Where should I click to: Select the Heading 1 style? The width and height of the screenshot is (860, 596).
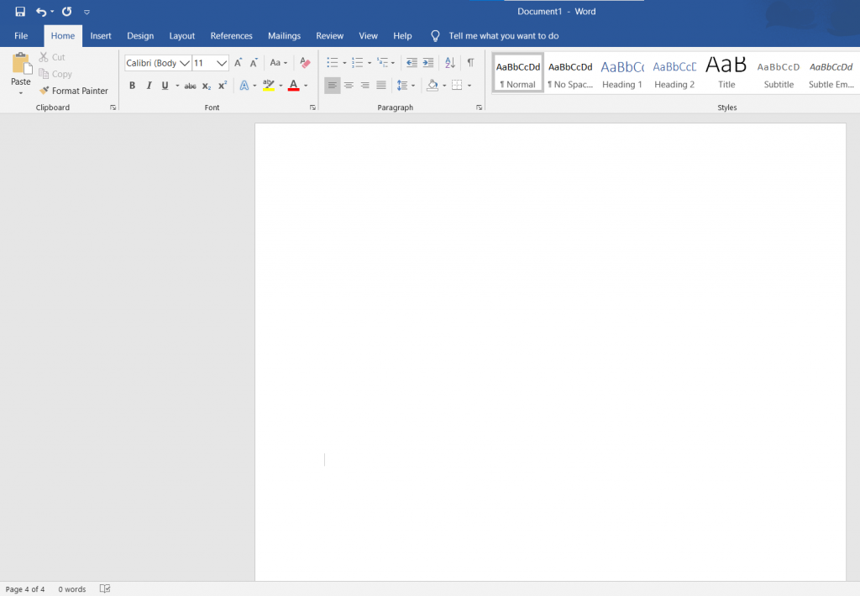(x=621, y=74)
